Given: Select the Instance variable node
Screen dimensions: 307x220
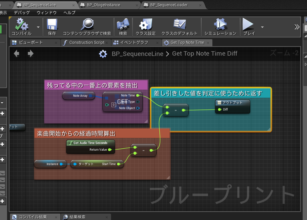Looking at the screenshot, I should [51, 164].
